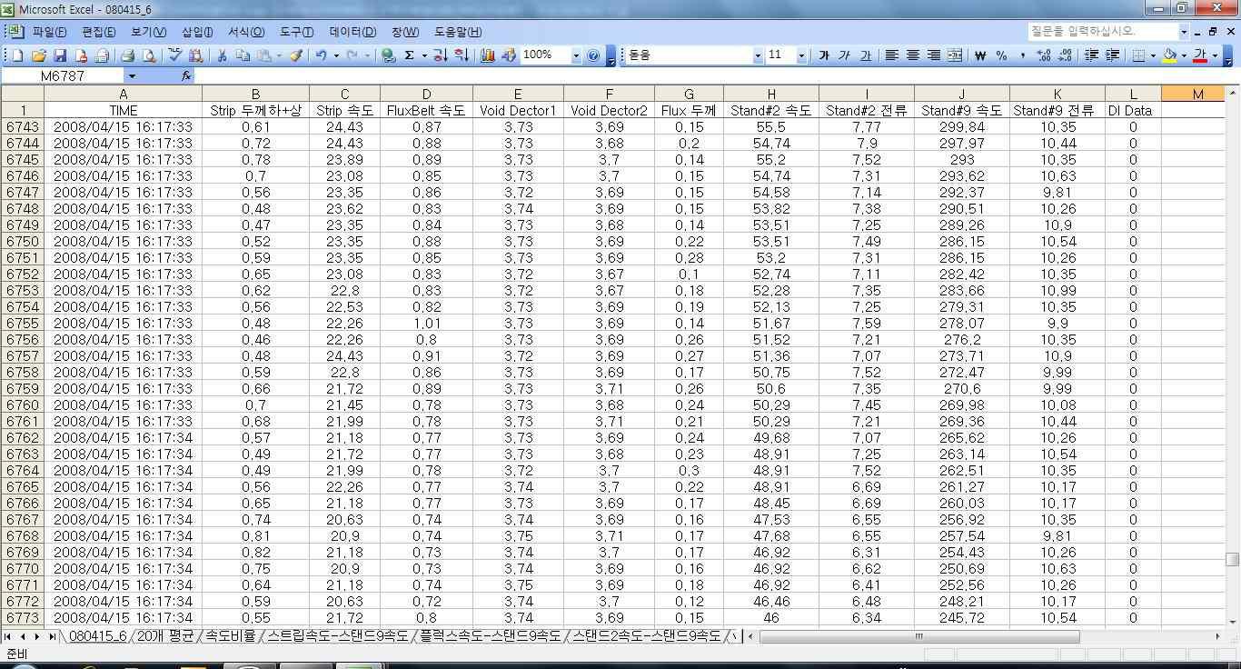Open the 삽입(I) menu
1241x669 pixels.
tap(197, 32)
